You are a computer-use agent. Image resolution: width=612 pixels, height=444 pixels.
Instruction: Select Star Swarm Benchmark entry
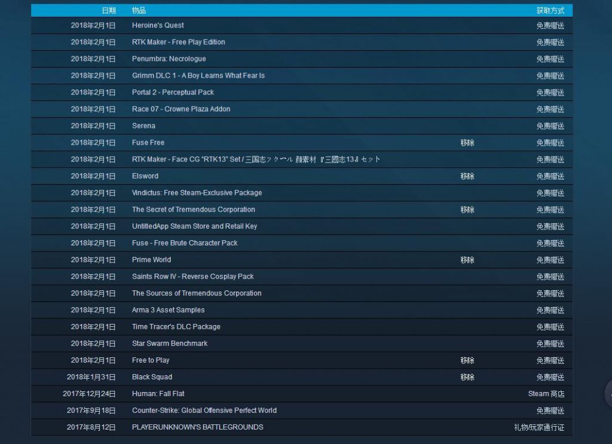pos(170,344)
